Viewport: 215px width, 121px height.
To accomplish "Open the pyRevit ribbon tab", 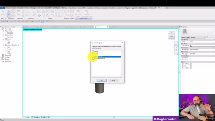I will click(134, 8).
